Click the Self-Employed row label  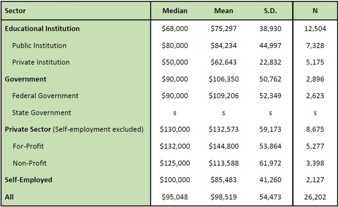tap(28, 180)
